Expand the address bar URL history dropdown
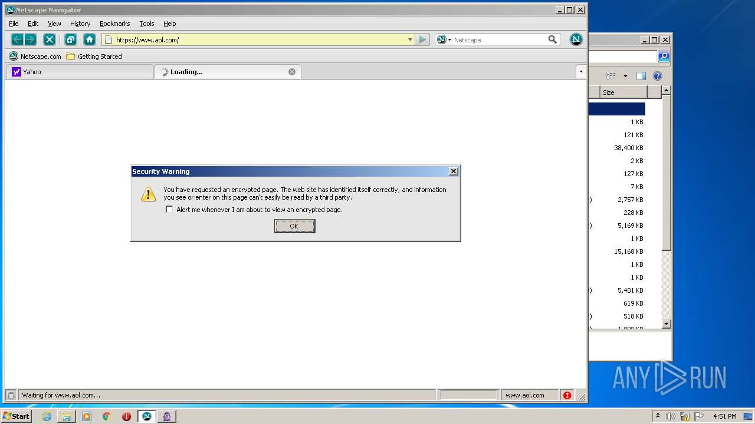The image size is (755, 424). [x=410, y=39]
